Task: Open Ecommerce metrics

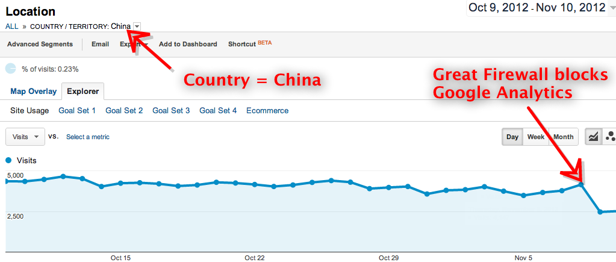Action: point(267,111)
